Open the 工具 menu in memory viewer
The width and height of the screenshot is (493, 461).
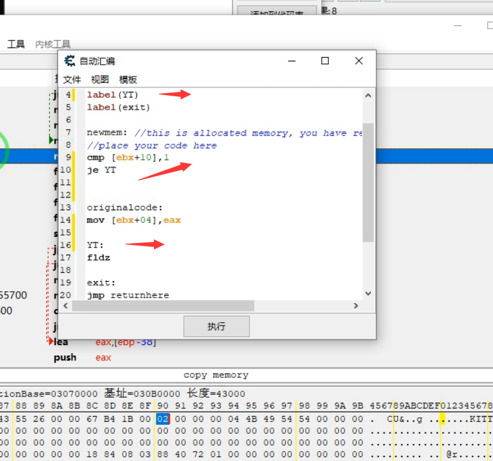16,44
